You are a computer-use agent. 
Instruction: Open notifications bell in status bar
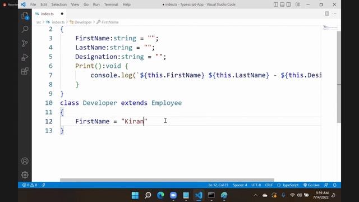[334, 185]
